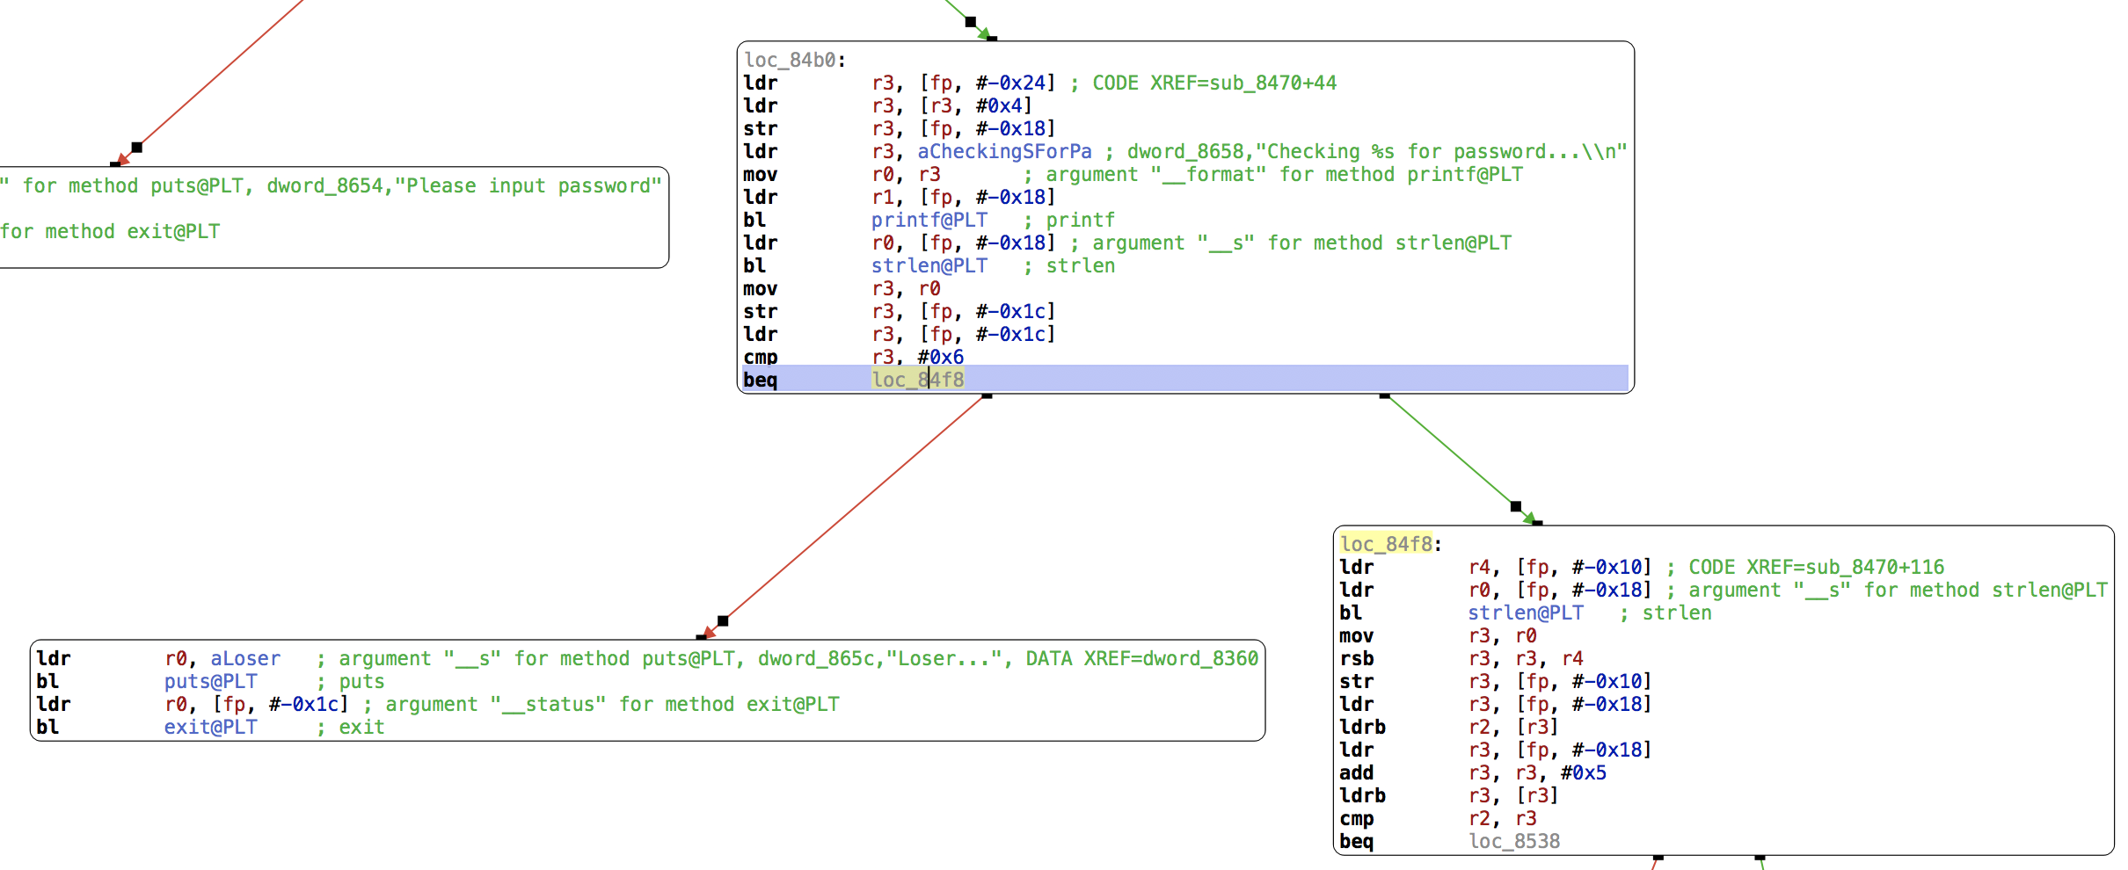Select the aLoser string reference

[x=244, y=658]
